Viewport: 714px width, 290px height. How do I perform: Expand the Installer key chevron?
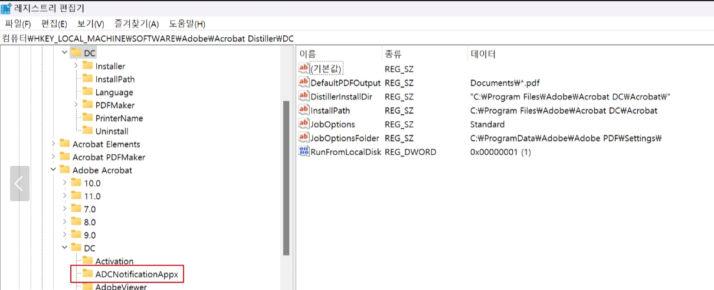click(76, 66)
